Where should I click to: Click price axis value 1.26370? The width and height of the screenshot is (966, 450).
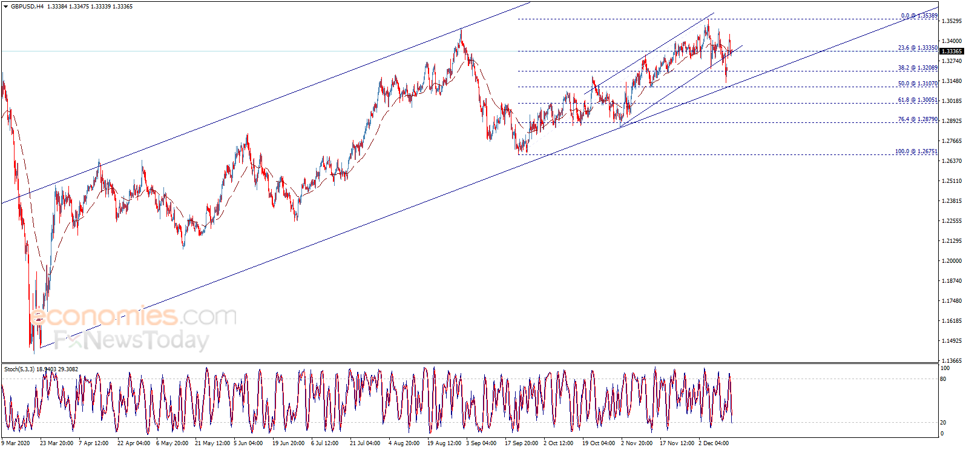pos(951,161)
